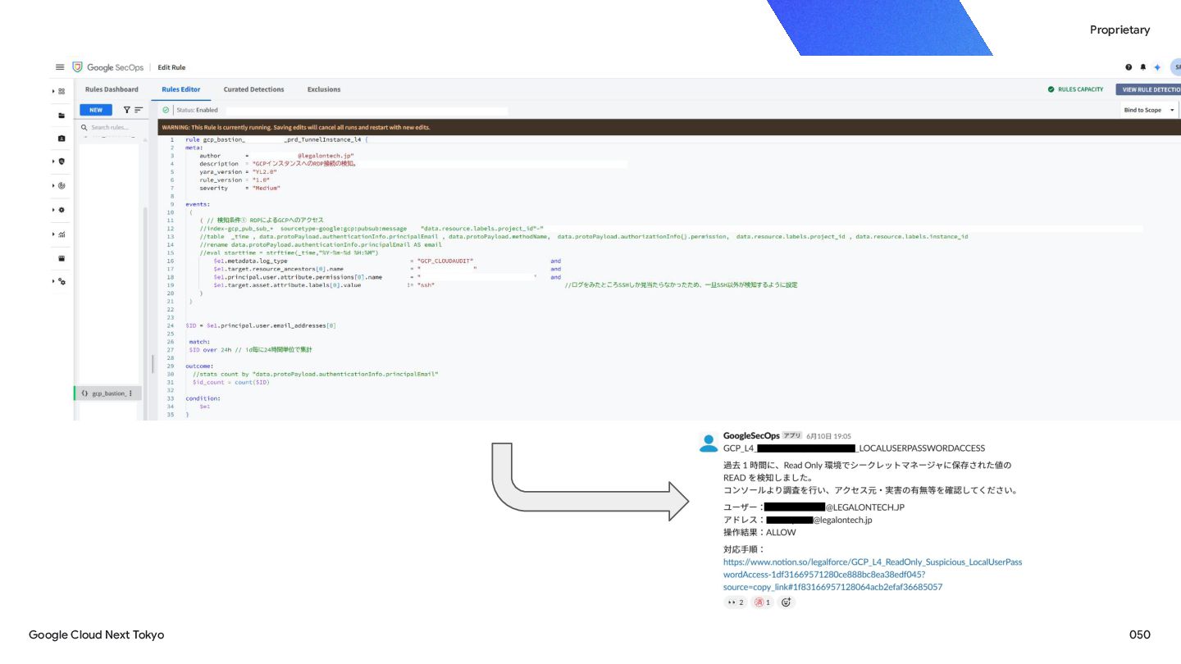Click the green status check icon
The image size is (1181, 664).
coord(166,110)
